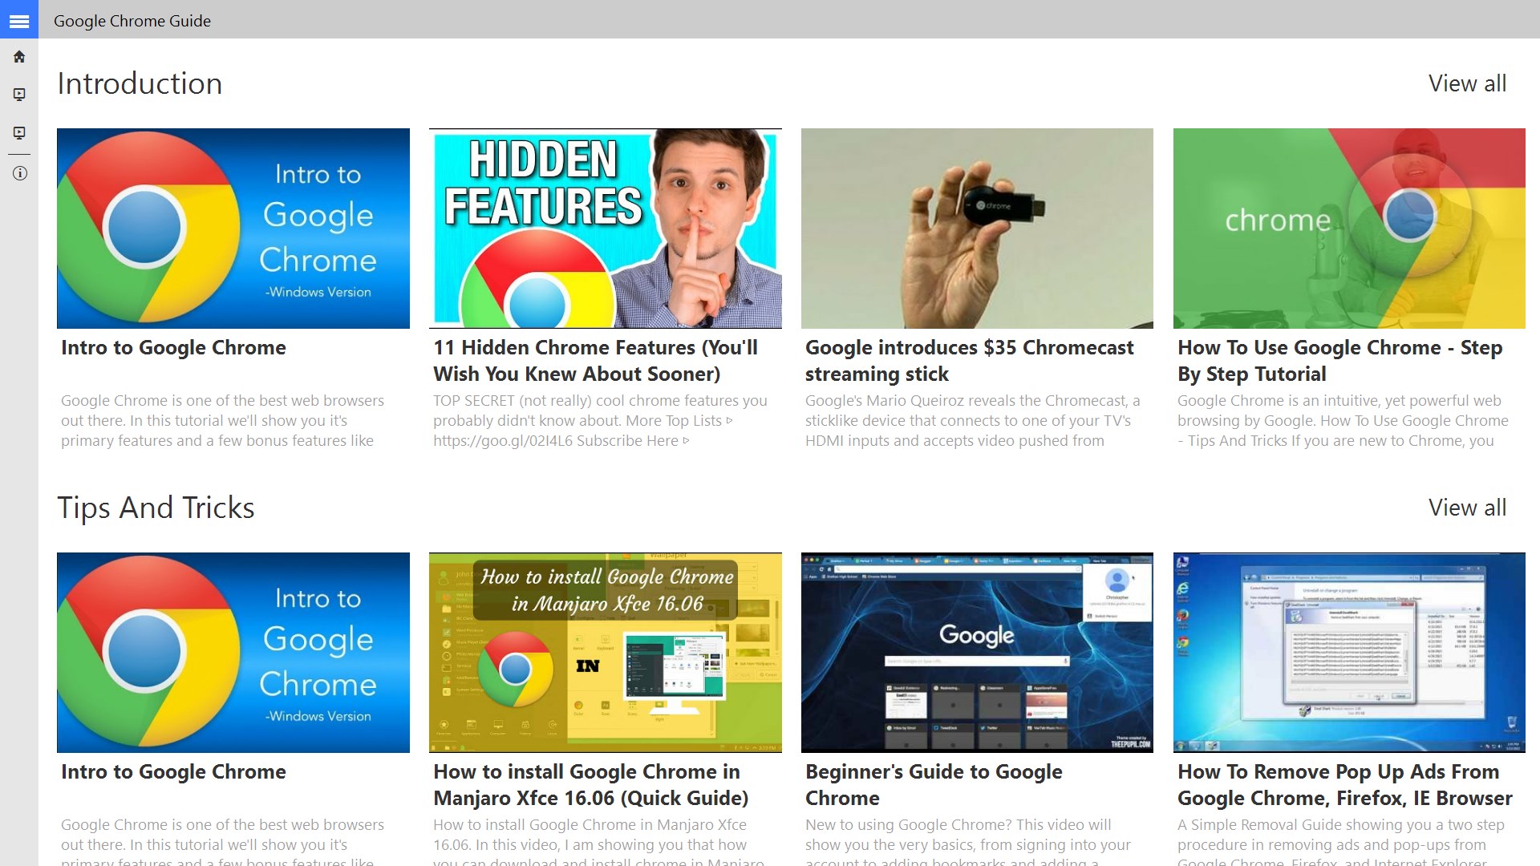Open the green chrome Step By Step thumbnail
1540x866 pixels.
pos(1349,229)
